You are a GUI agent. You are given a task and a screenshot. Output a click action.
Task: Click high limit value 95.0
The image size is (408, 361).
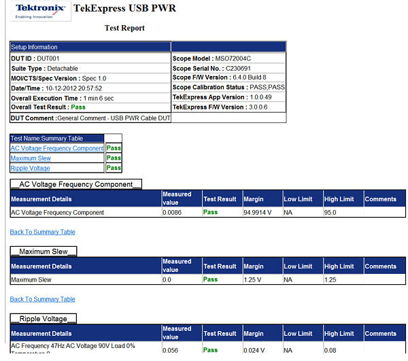[x=330, y=213]
